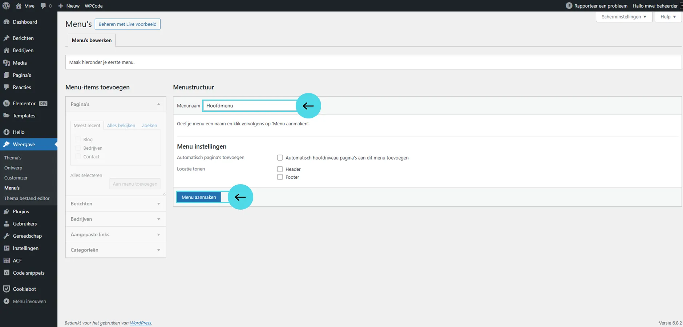Check the Footer location checkbox
Viewport: 683px width, 327px height.
coord(280,177)
